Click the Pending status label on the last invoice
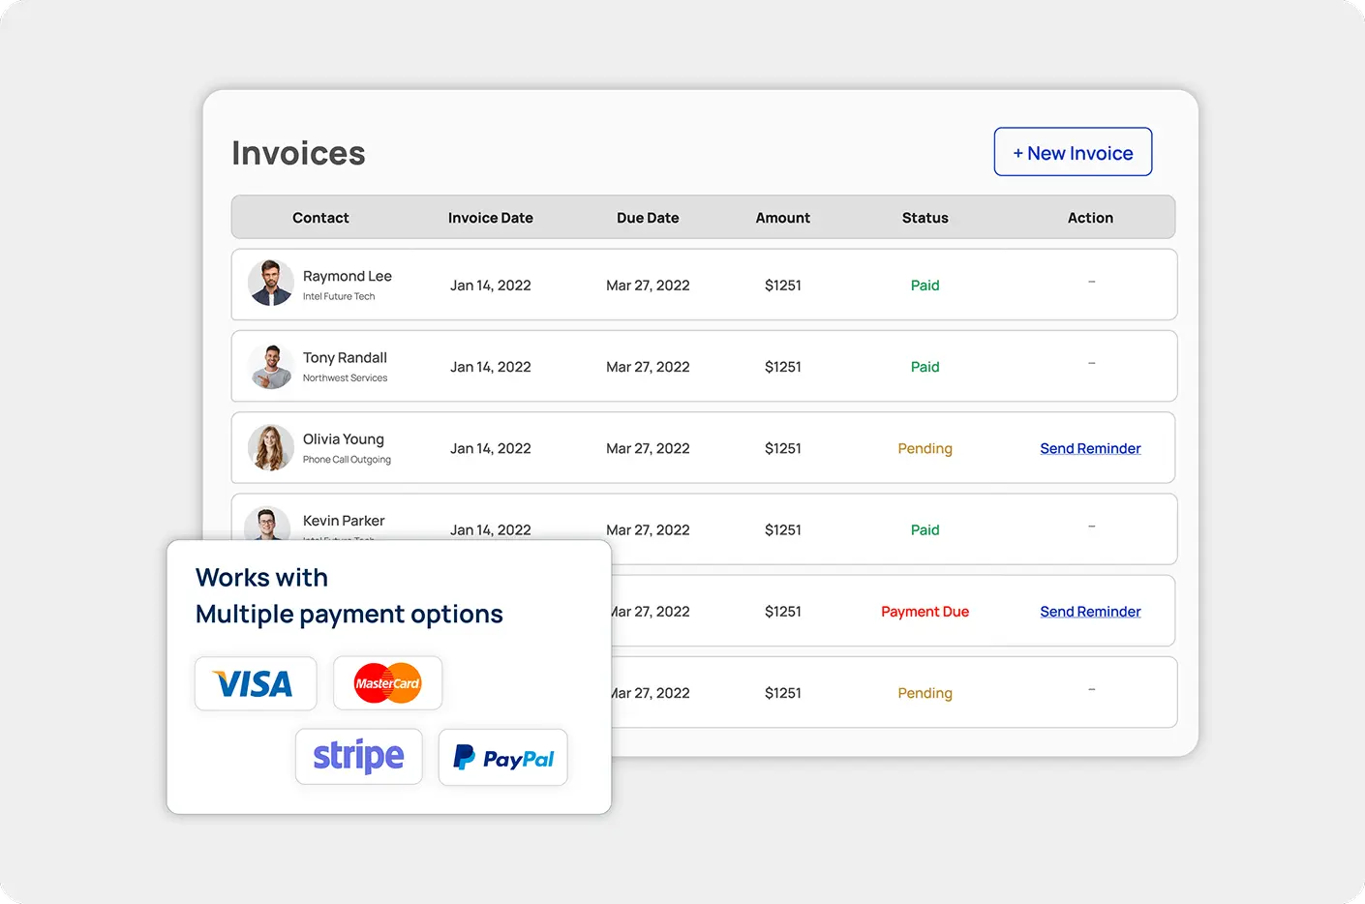 [925, 693]
